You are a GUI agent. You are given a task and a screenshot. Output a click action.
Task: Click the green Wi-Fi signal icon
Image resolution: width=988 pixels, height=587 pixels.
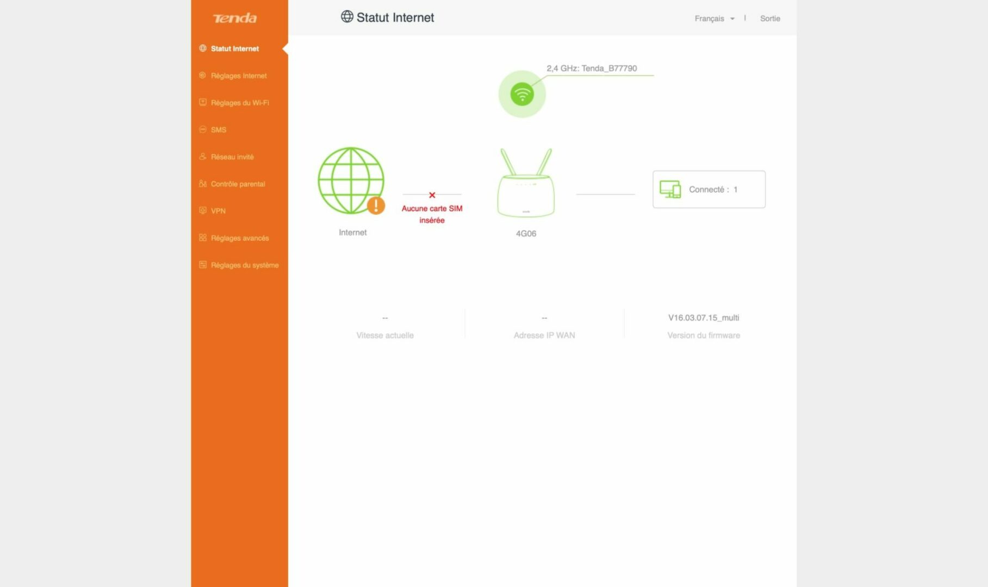[521, 95]
